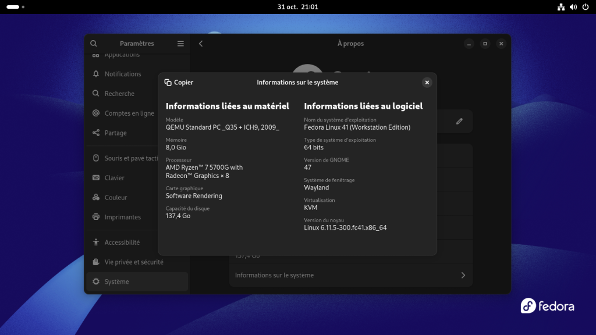Click the pencil edit icon for device name
This screenshot has width=596, height=335.
coord(459,121)
